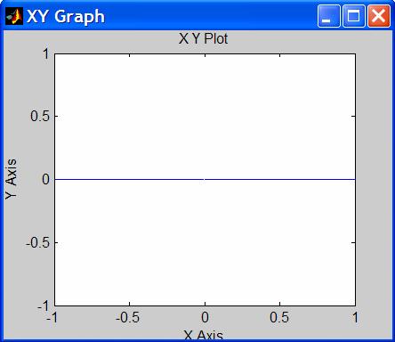Click the y-axis tick label 0.5
Screen dimensions: 395x342
40,116
